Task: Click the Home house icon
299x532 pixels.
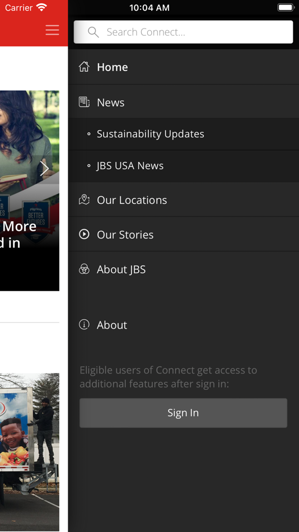Action: (84, 67)
